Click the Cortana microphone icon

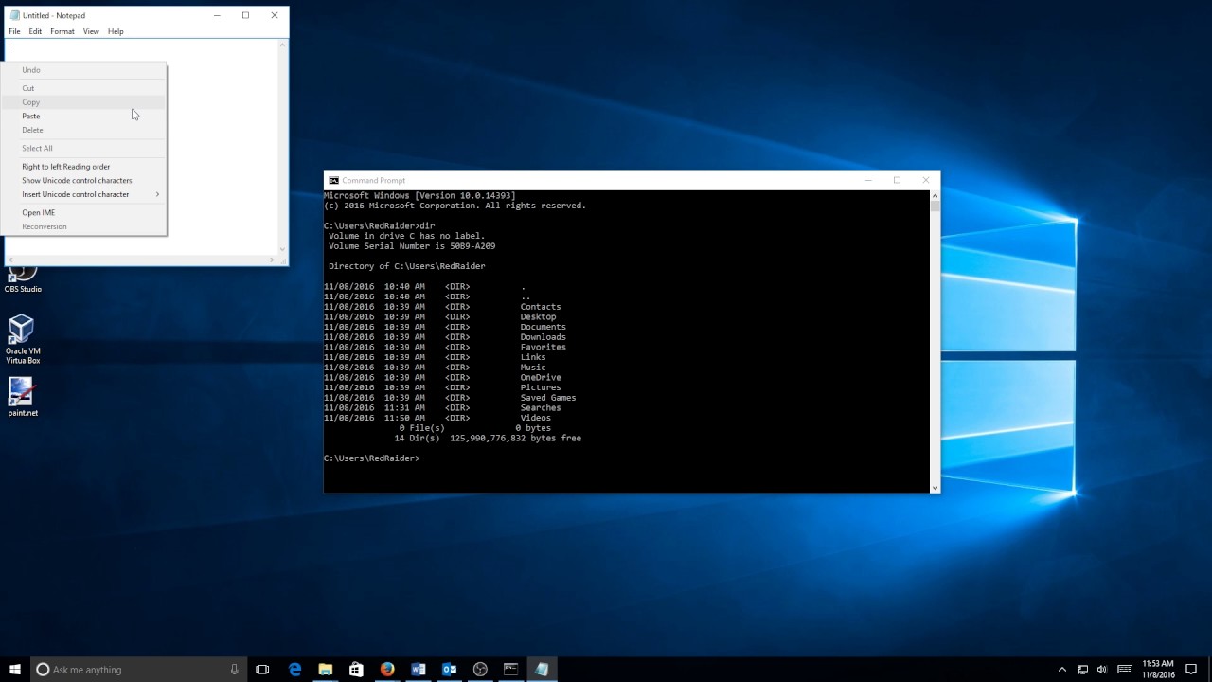click(x=234, y=669)
